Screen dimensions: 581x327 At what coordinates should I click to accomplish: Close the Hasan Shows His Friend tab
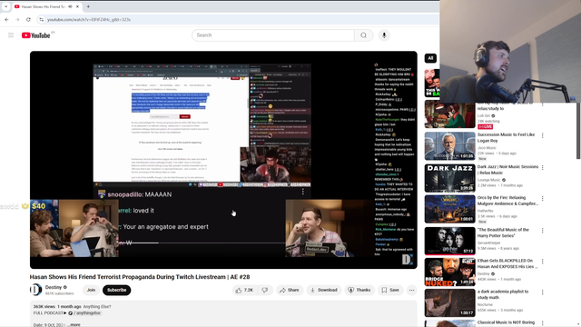click(77, 6)
